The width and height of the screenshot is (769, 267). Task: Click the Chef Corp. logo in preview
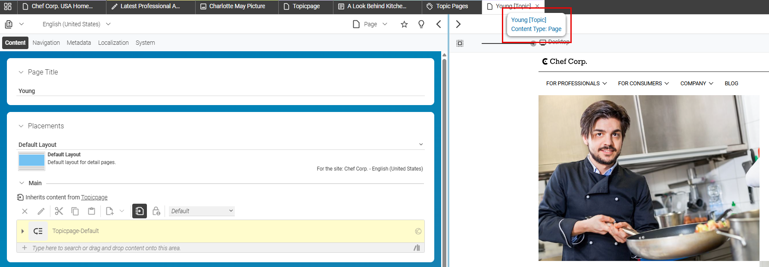pyautogui.click(x=565, y=62)
